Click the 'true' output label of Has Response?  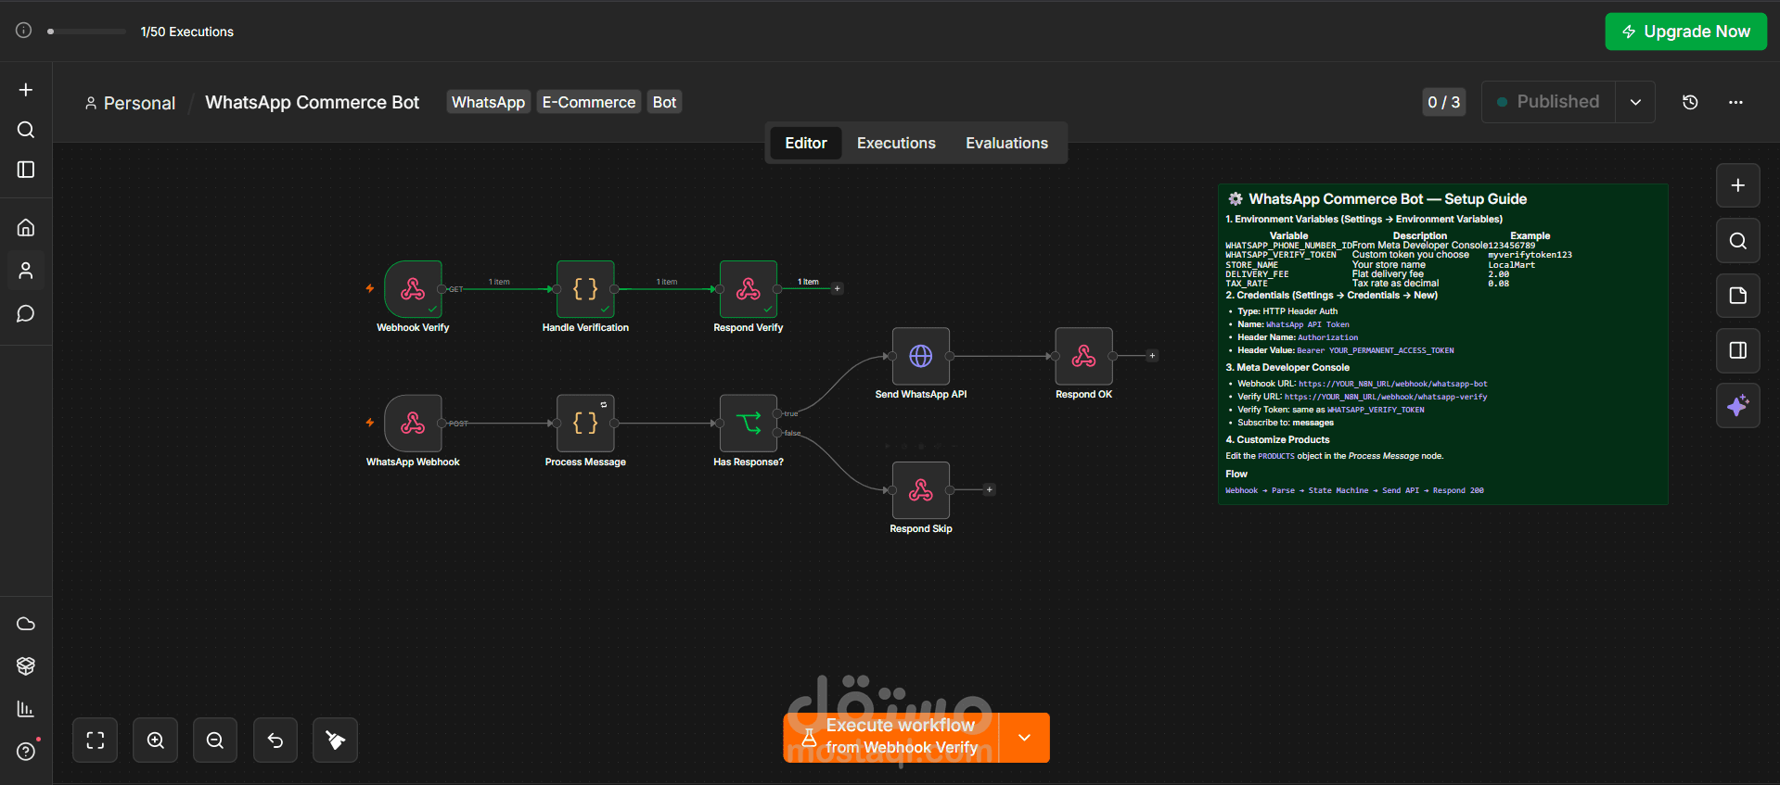(x=790, y=414)
